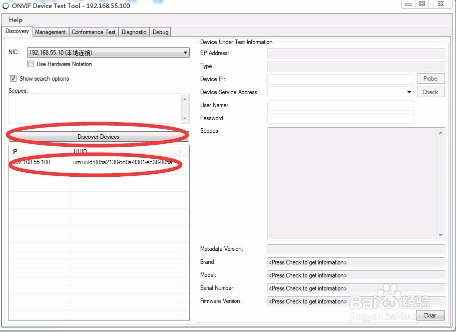
Task: Open the Debug tab
Action: (x=160, y=32)
